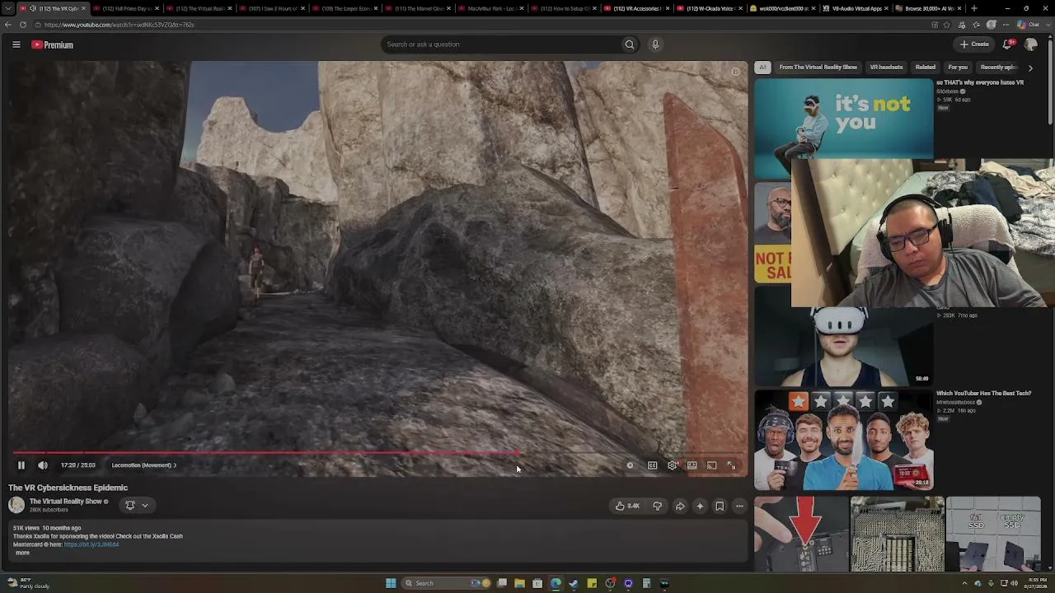Screen dimensions: 1055x593
Task: Cast the video to a TV
Action: pyautogui.click(x=712, y=465)
